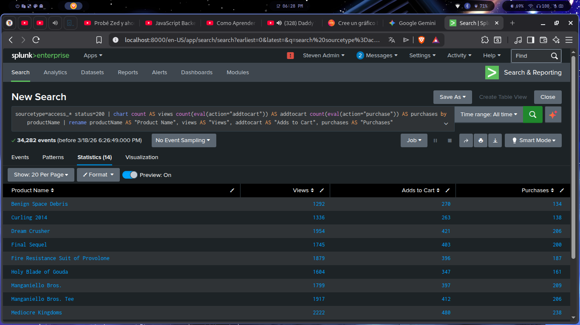Image resolution: width=580 pixels, height=325 pixels.
Task: Expand the Smart Mode dropdown
Action: click(x=533, y=140)
